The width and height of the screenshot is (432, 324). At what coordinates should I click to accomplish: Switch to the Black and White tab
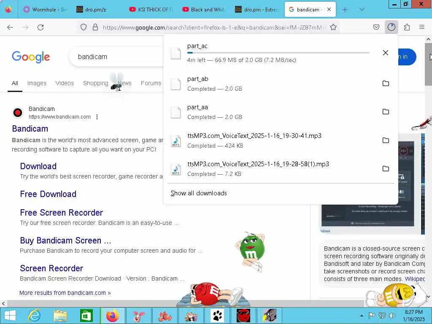coord(204,10)
